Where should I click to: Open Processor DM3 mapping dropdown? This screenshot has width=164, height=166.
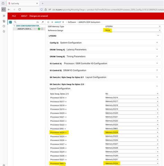pos(132,163)
